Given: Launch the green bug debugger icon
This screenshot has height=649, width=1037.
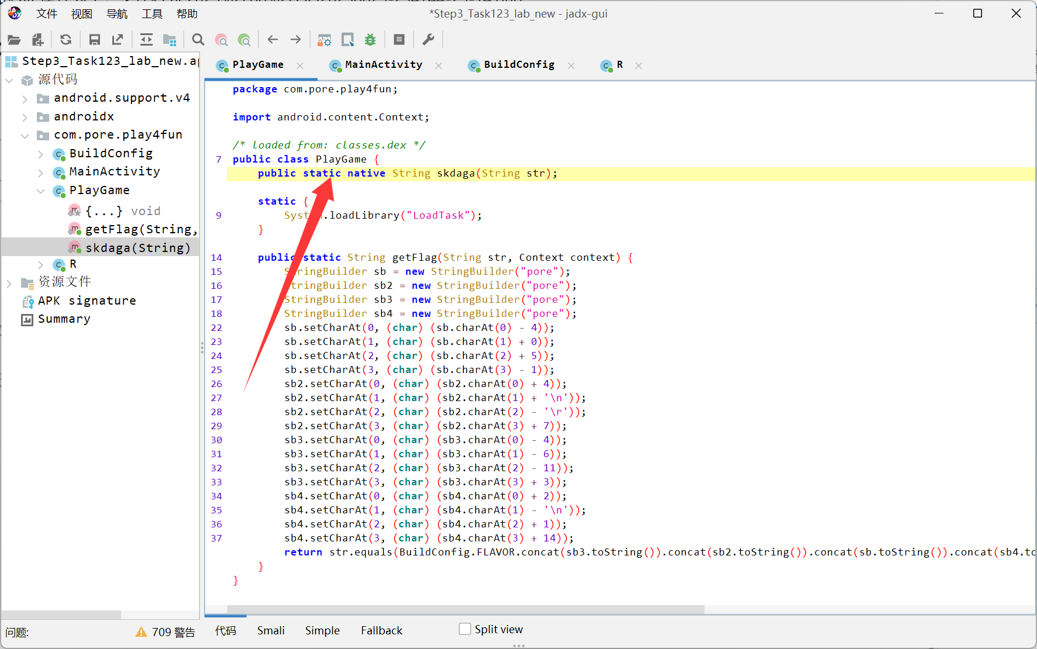Looking at the screenshot, I should pos(370,40).
